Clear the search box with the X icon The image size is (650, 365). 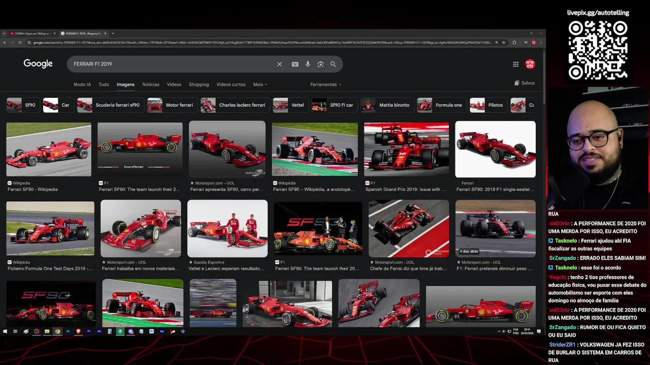279,64
